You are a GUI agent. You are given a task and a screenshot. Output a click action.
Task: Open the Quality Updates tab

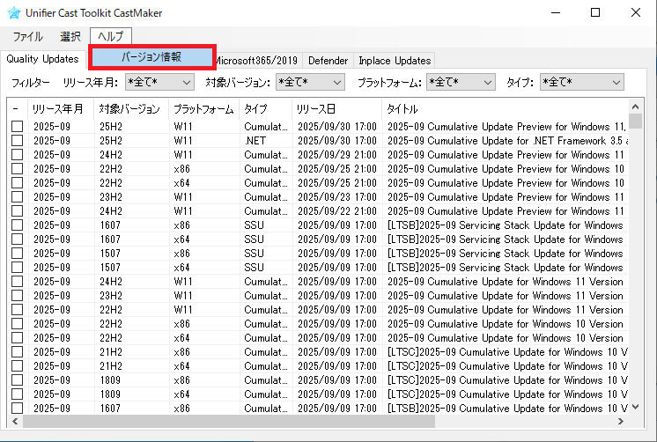pyautogui.click(x=42, y=60)
